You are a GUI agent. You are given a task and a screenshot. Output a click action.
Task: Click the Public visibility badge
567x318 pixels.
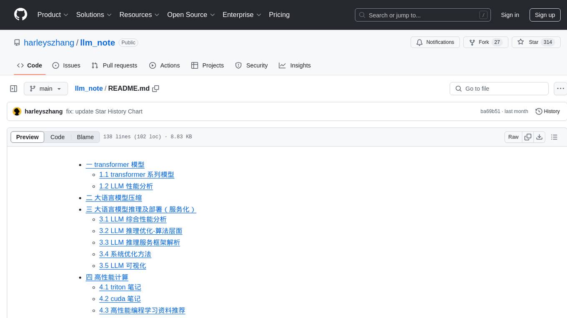(128, 42)
